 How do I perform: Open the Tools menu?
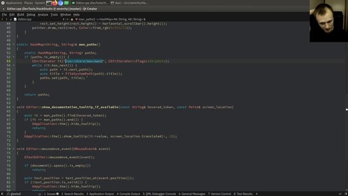pyautogui.click(x=54, y=15)
